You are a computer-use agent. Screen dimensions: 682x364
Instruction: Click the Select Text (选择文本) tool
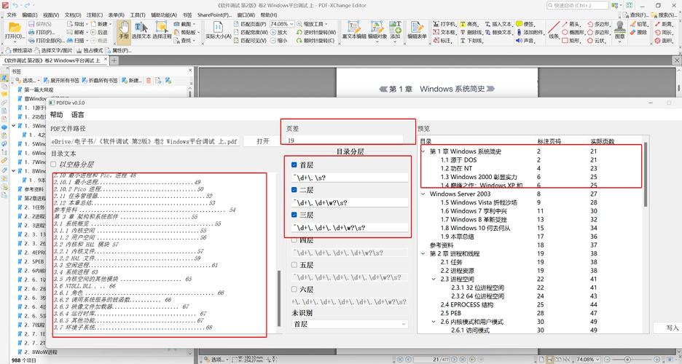coord(141,30)
